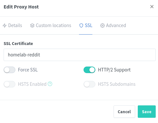Click the shield icon on the SSL tab
The image size is (158, 123).
pos(81,25)
